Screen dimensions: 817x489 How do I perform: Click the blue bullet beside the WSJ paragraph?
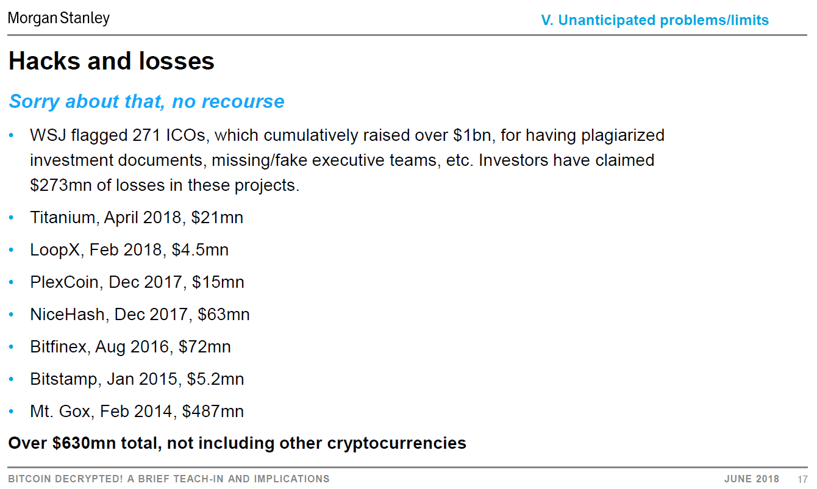pos(13,135)
